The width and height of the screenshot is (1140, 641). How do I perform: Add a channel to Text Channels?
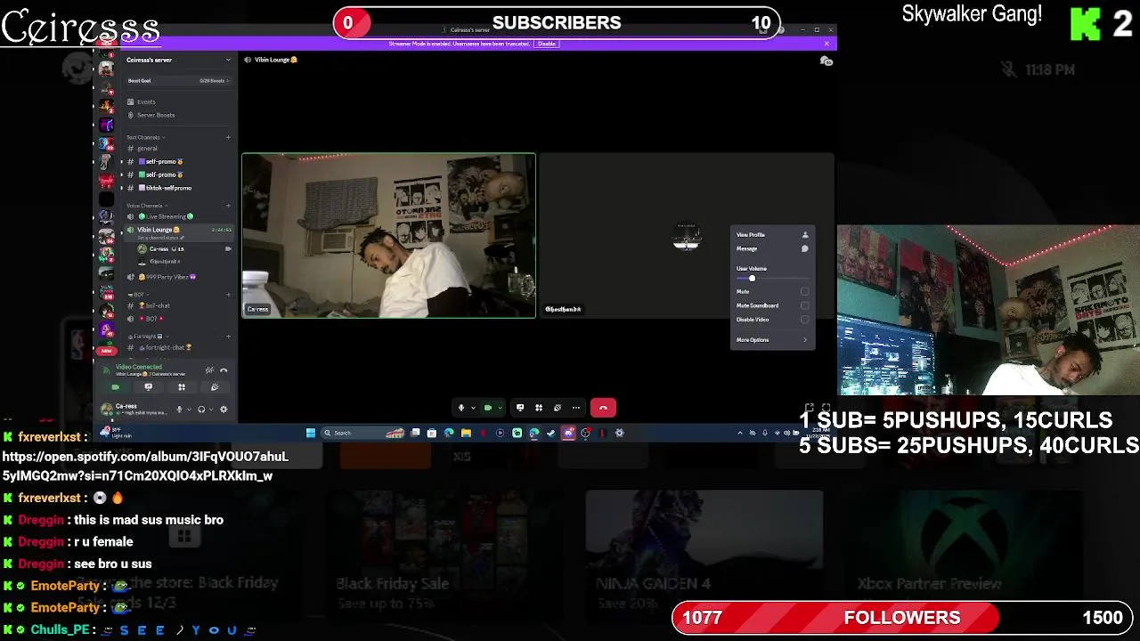click(228, 137)
